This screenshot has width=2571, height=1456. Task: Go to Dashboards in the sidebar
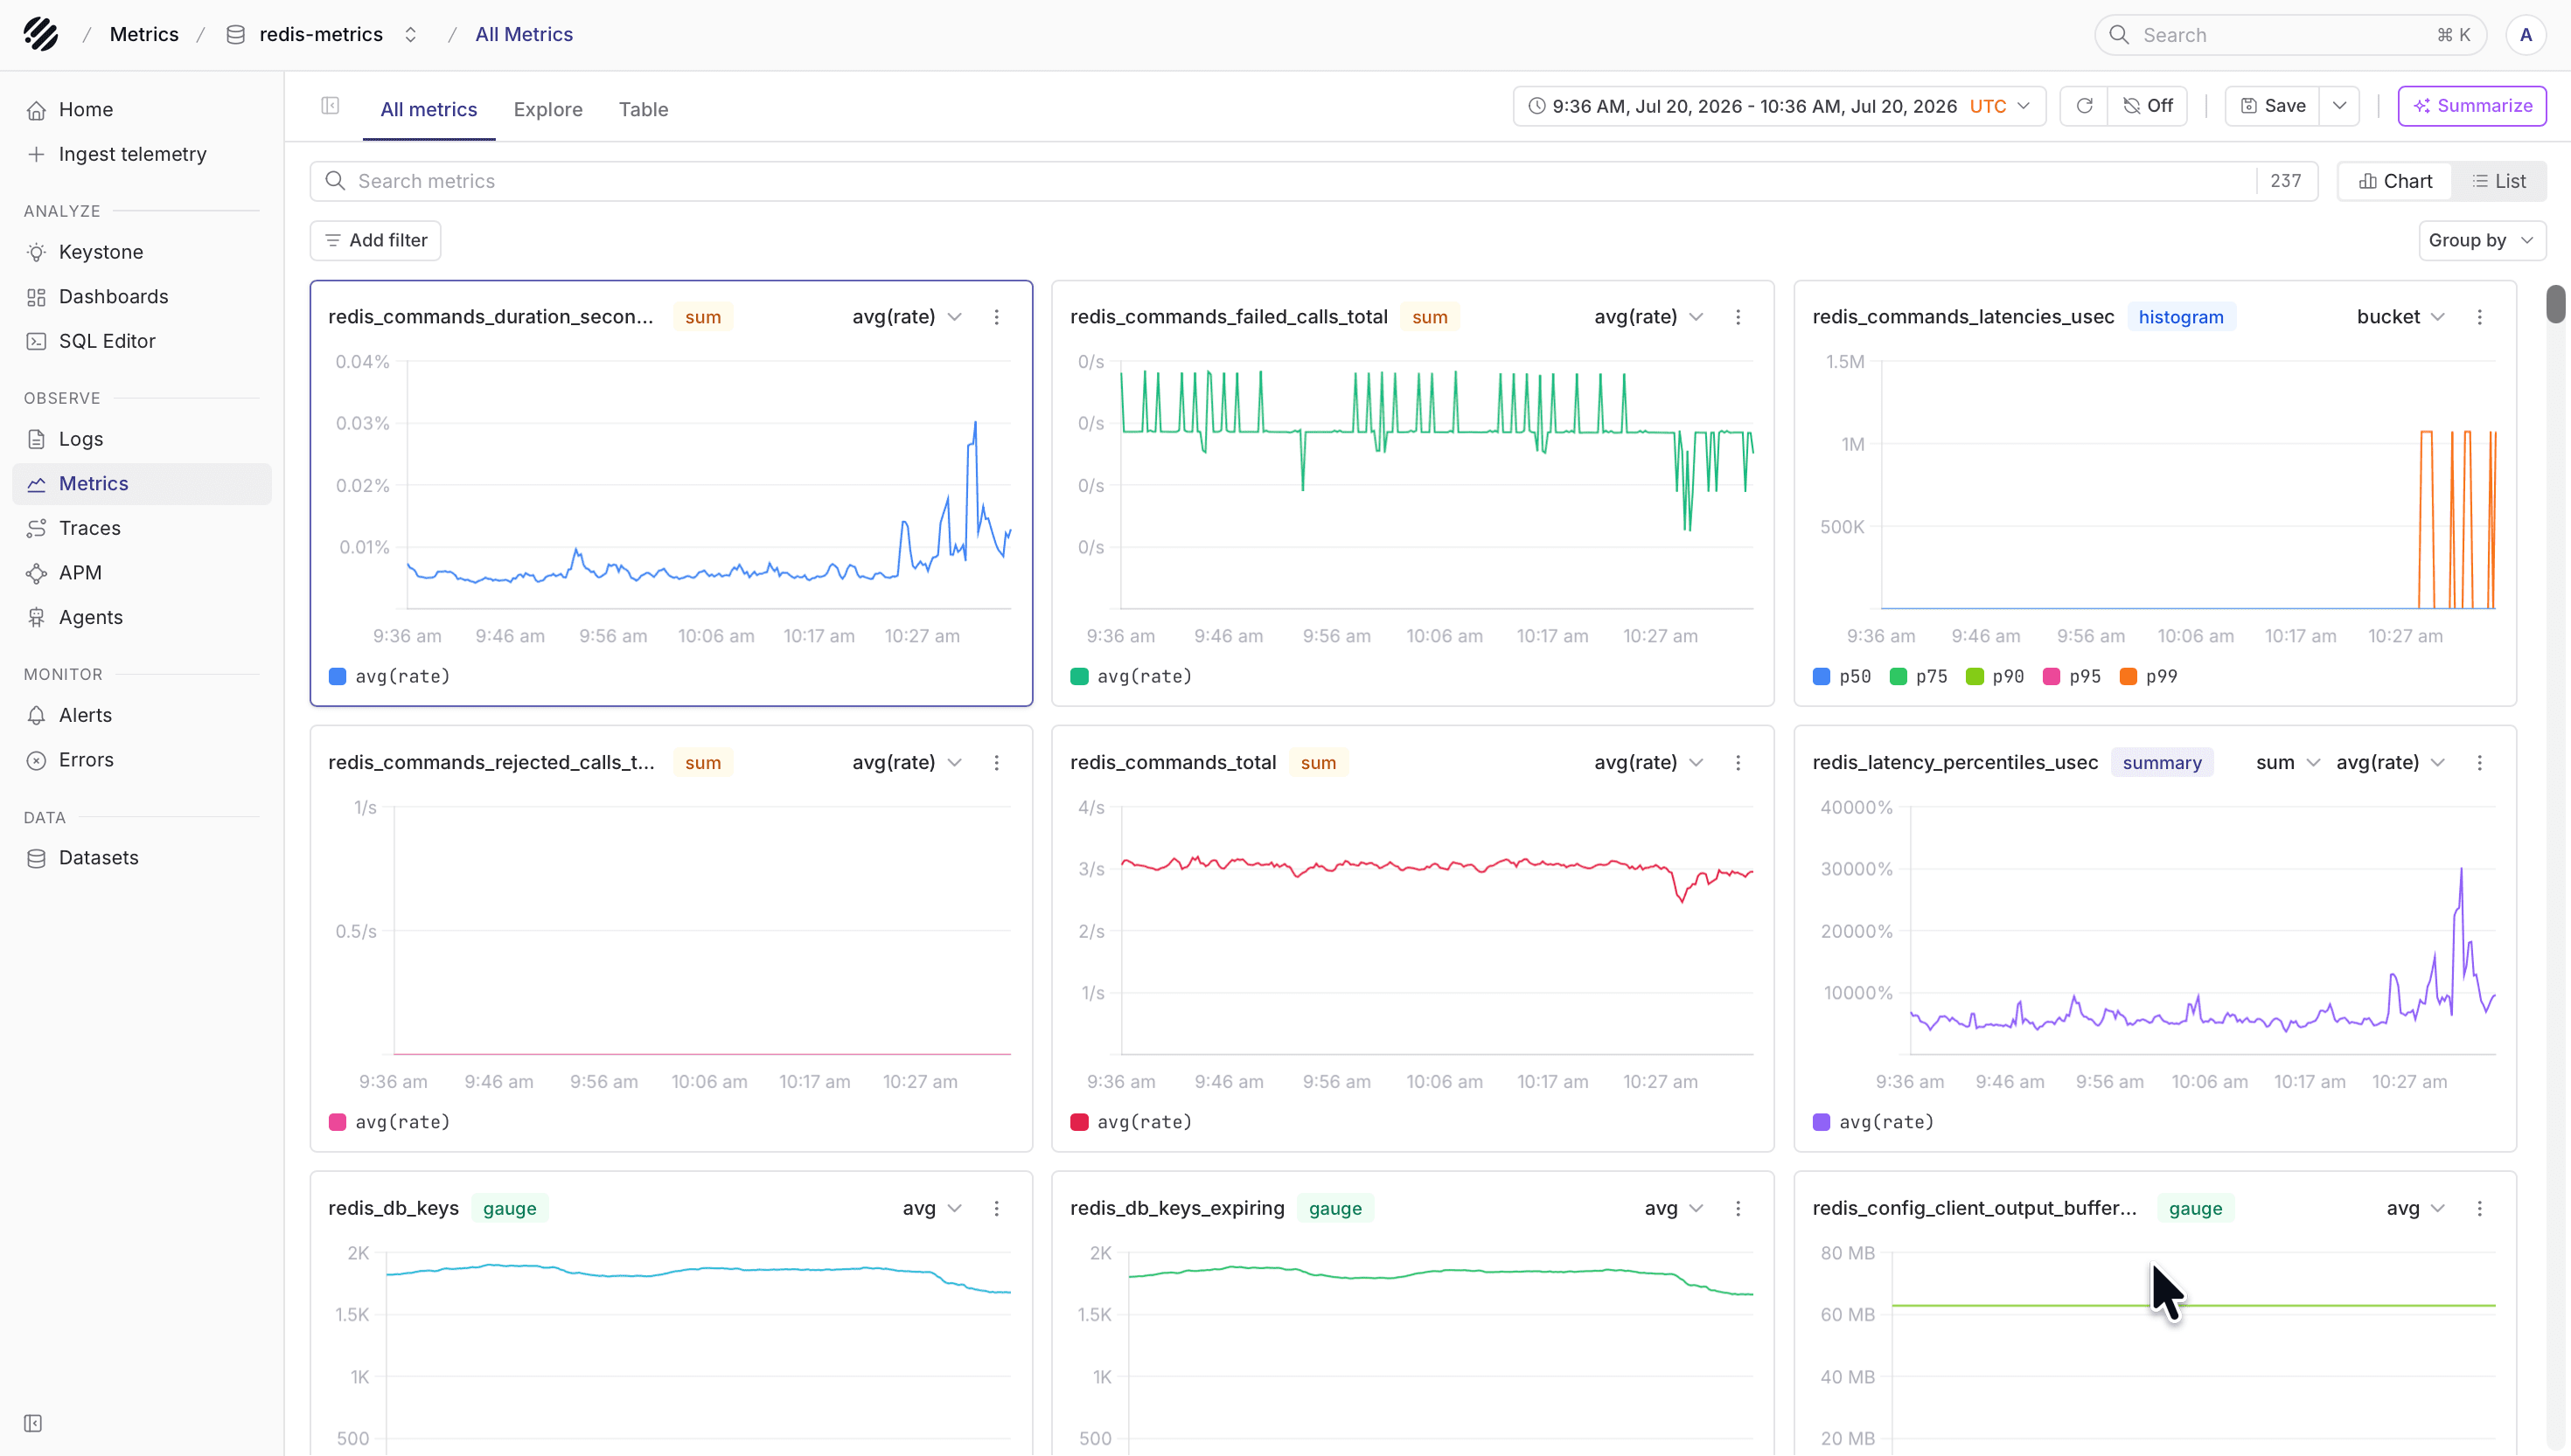(142, 296)
